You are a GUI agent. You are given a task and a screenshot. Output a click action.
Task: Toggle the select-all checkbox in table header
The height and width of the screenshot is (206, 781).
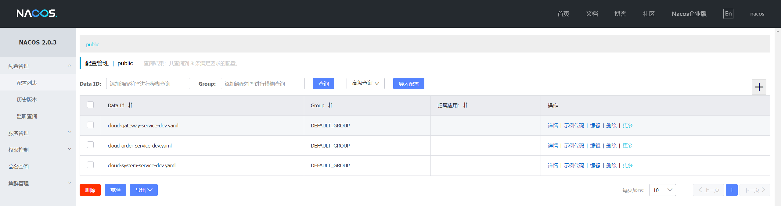point(90,105)
